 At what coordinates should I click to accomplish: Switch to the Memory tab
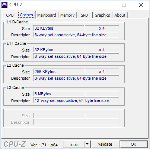click(x=67, y=15)
